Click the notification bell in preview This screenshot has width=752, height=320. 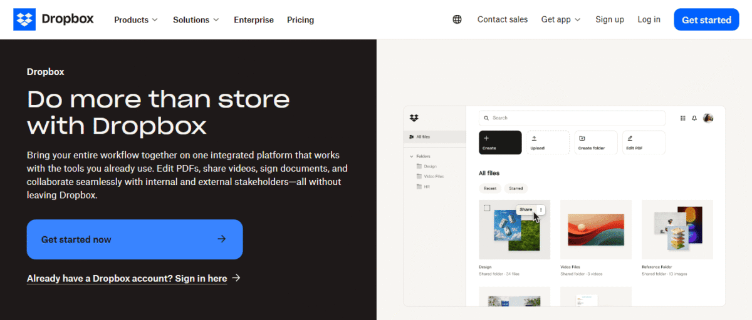[x=694, y=117]
